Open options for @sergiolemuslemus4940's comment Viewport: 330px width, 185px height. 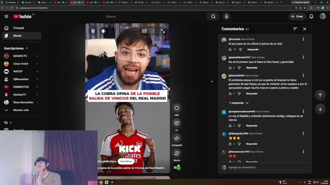303,112
